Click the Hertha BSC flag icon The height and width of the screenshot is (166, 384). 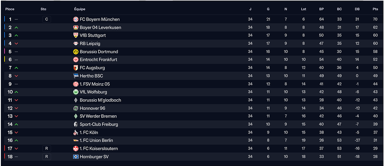[76, 76]
